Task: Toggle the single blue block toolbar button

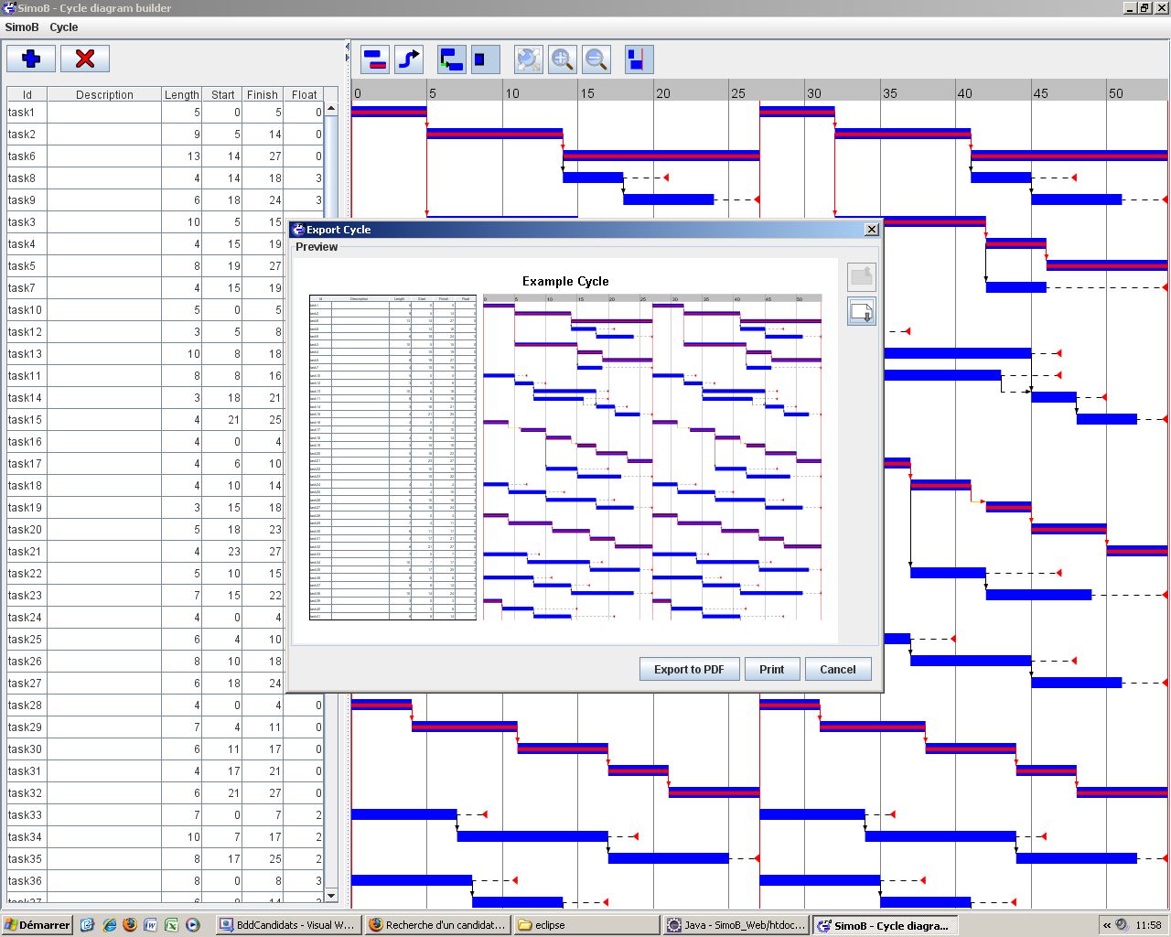Action: coord(485,60)
